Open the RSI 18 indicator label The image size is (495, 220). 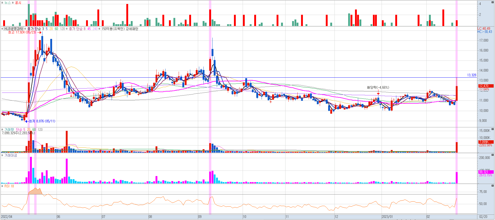click(x=9, y=186)
